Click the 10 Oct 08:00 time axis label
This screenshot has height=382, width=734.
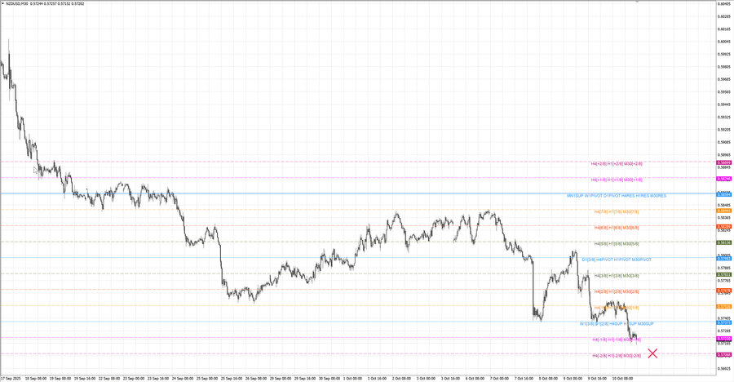[623, 378]
